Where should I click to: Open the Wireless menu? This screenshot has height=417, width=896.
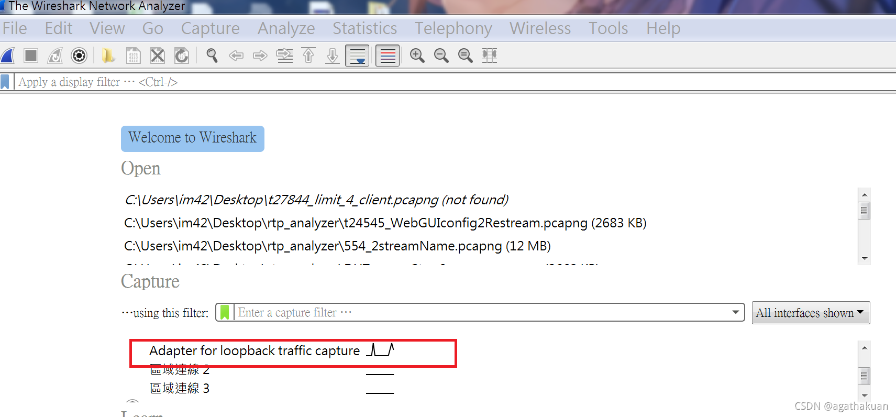click(x=540, y=28)
